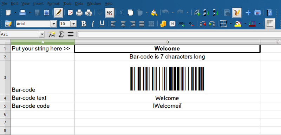The width and height of the screenshot is (281, 135).
Task: Toggle AutoSpellcheck ABC button
Action: click(110, 13)
